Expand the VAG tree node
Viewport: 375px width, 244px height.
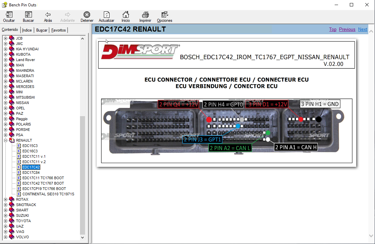pos(5,232)
